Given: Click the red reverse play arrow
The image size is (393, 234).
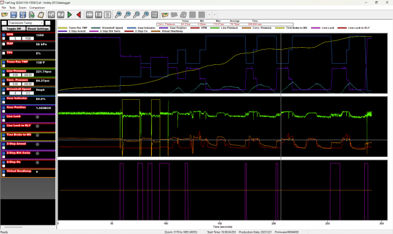Looking at the screenshot, I should (79, 15).
